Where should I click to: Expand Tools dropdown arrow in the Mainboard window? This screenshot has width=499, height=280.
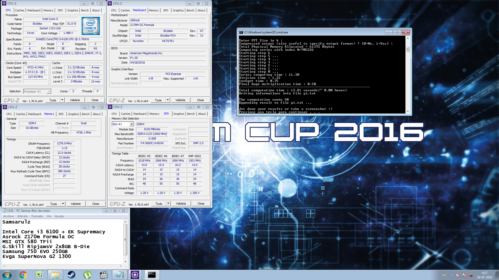coord(168,100)
